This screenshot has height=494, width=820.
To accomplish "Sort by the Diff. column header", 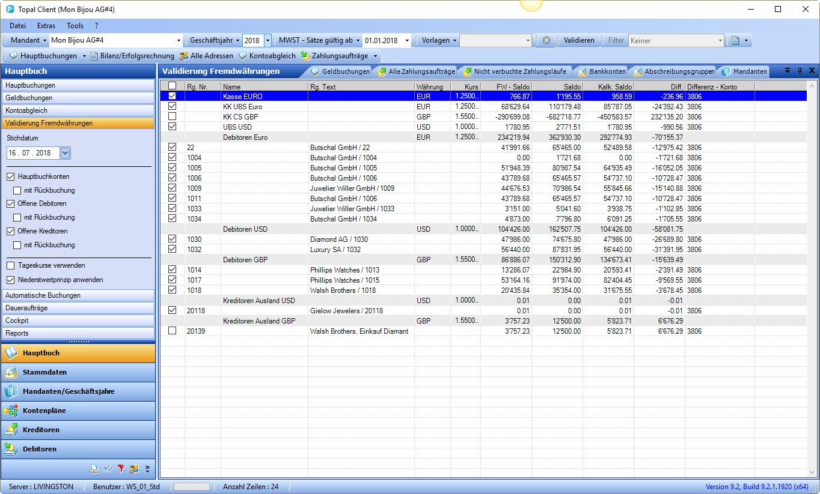I will [x=659, y=86].
